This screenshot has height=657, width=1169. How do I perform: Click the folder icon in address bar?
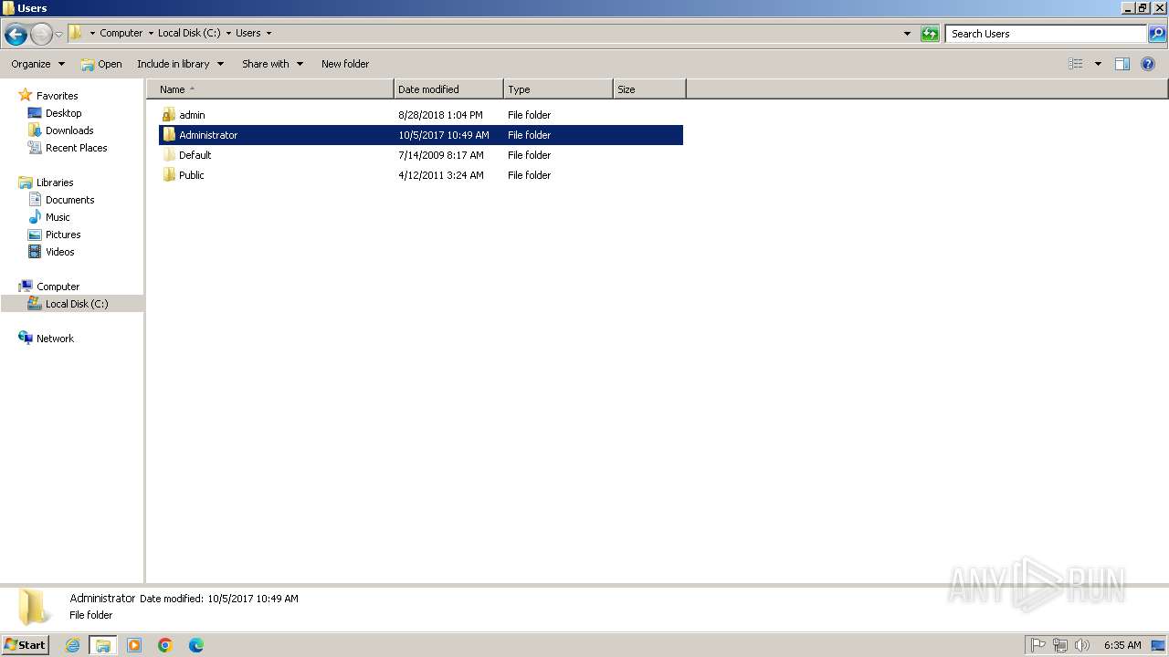76,33
